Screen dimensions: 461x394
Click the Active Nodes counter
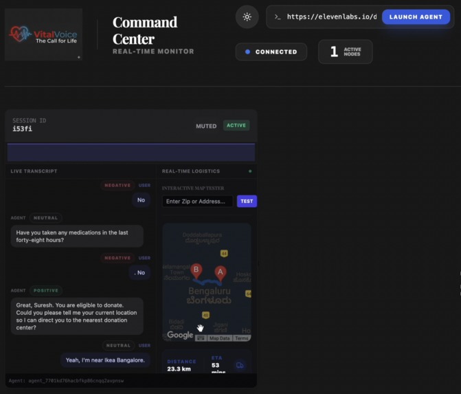tap(346, 52)
